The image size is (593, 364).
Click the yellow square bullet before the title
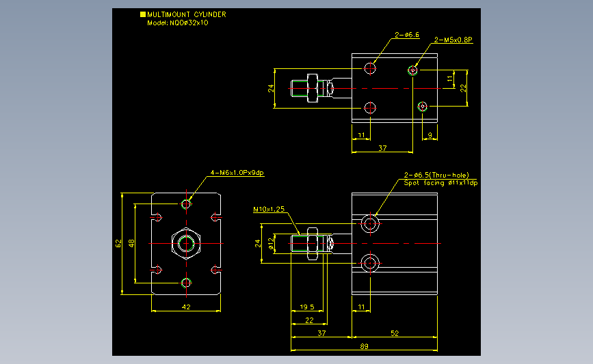142,14
